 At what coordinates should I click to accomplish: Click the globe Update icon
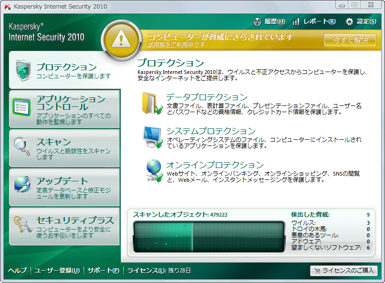22,184
